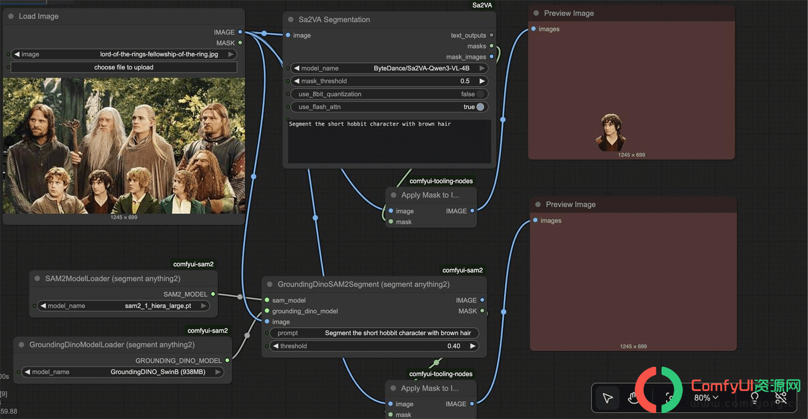808x419 pixels.
Task: Toggle the use_8bit_quantization switch
Action: (x=480, y=94)
